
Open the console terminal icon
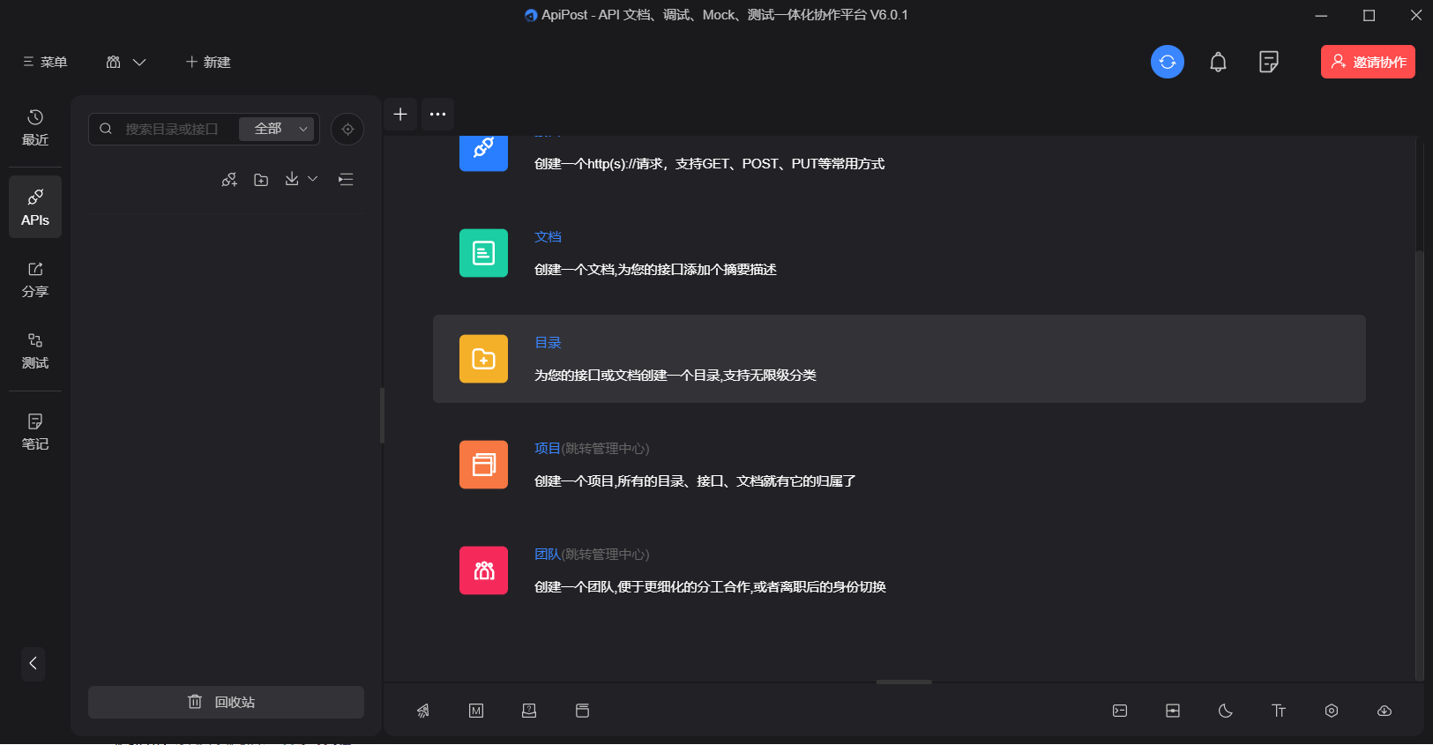coord(1120,711)
